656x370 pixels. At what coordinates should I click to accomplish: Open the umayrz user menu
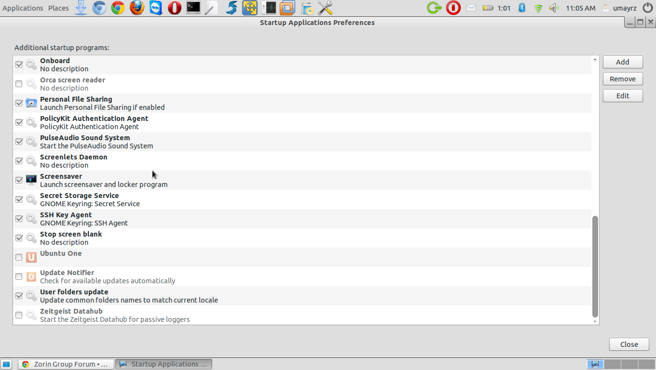coord(624,8)
